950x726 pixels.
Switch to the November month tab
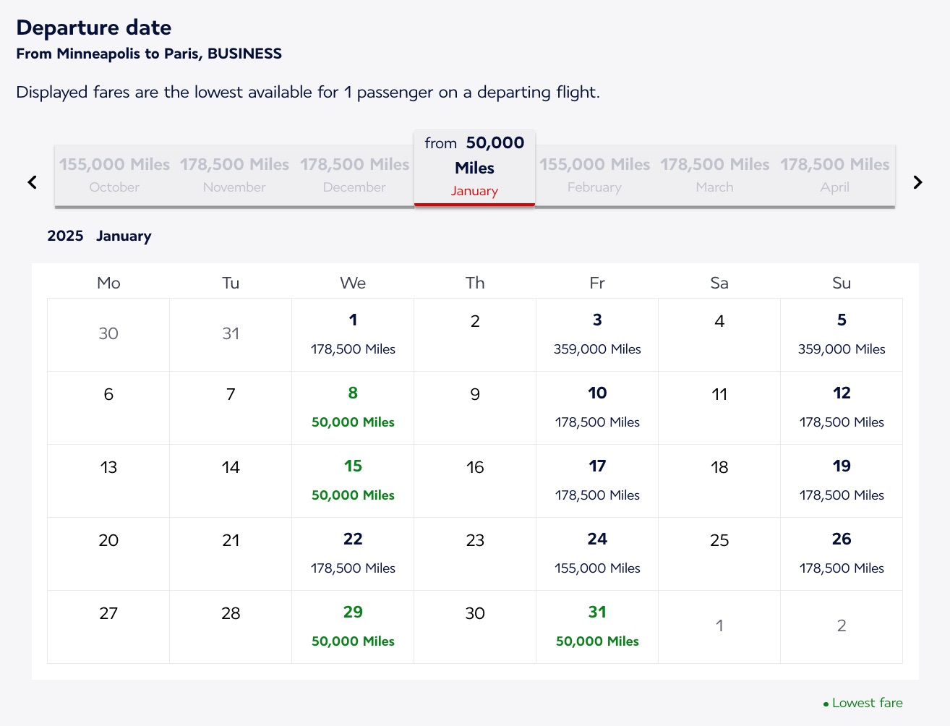234,175
